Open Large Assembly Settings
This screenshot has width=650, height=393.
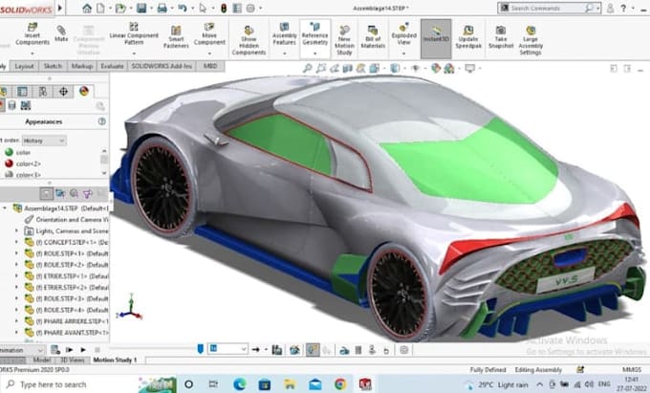coord(531,40)
